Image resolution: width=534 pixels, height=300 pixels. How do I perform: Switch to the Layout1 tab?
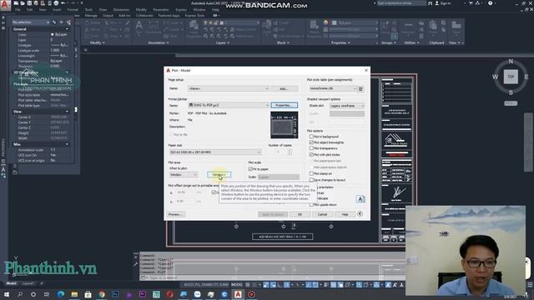(28, 283)
